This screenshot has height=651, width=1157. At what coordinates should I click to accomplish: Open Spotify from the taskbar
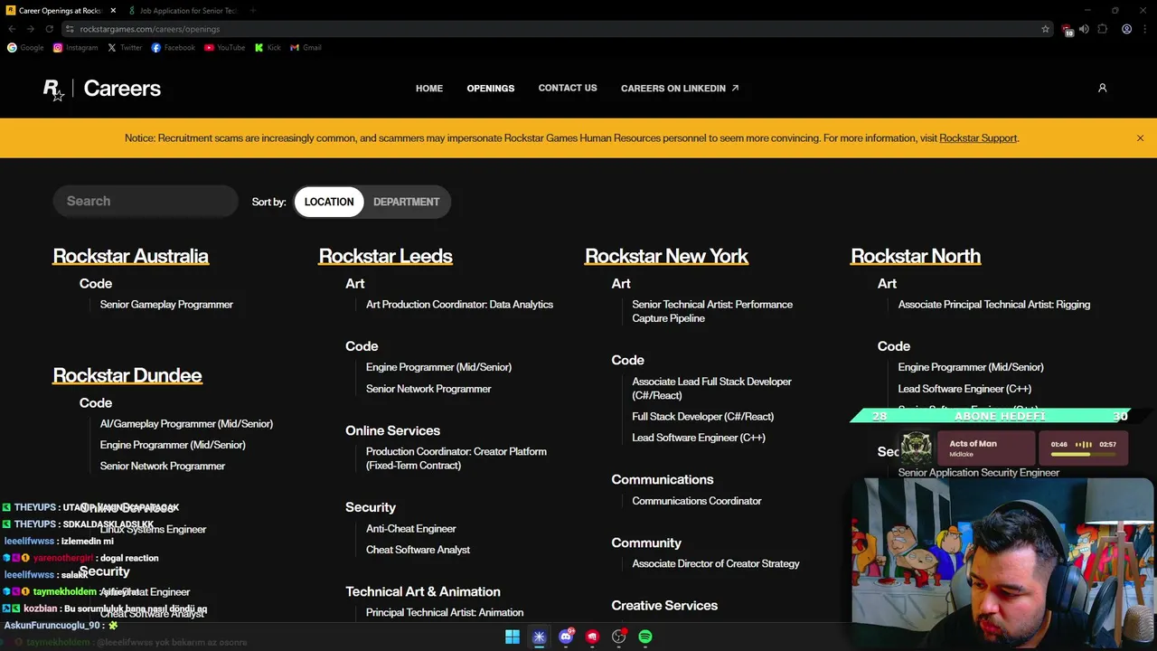645,637
